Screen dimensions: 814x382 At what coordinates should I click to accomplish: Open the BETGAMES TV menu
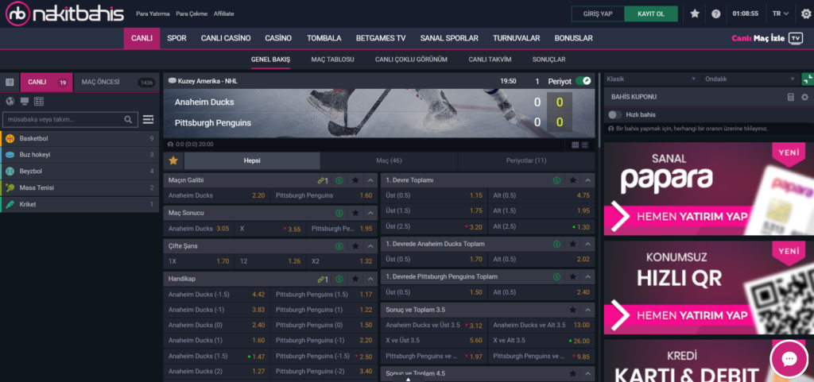pyautogui.click(x=381, y=38)
